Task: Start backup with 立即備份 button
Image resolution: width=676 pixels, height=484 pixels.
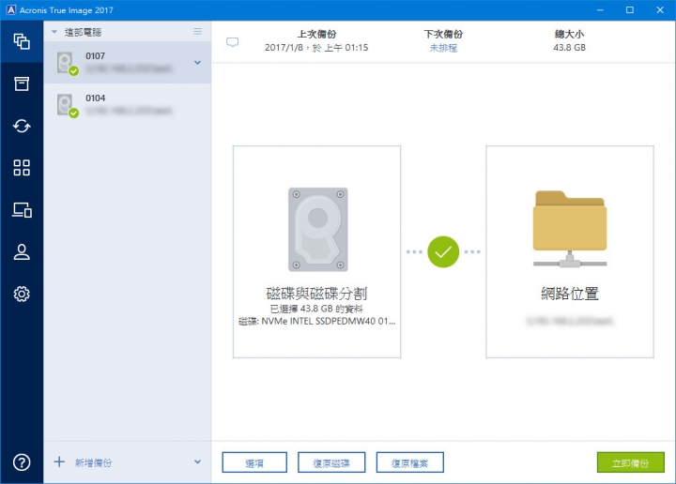Action: click(x=630, y=462)
